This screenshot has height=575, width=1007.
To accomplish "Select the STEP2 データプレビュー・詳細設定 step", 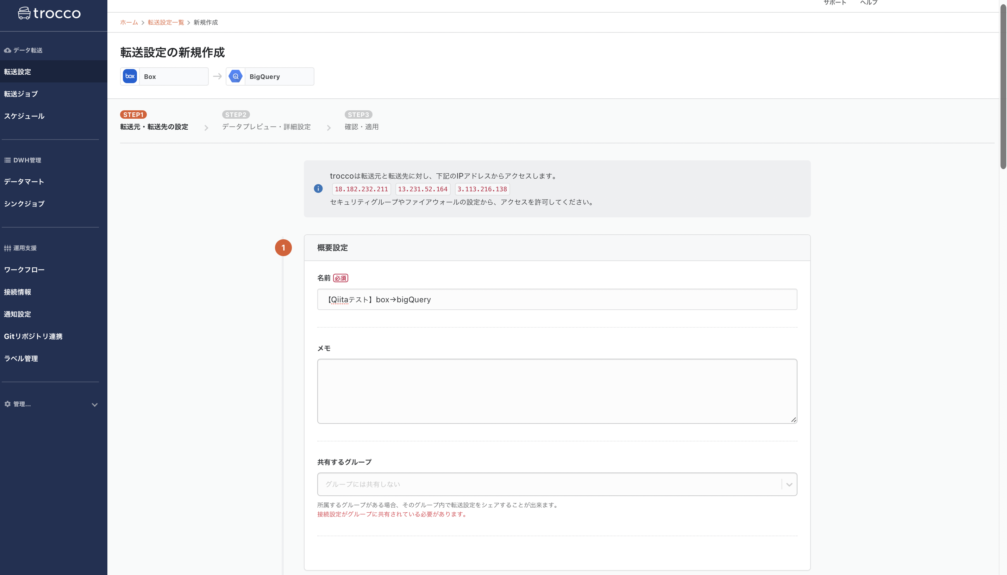I will (266, 121).
